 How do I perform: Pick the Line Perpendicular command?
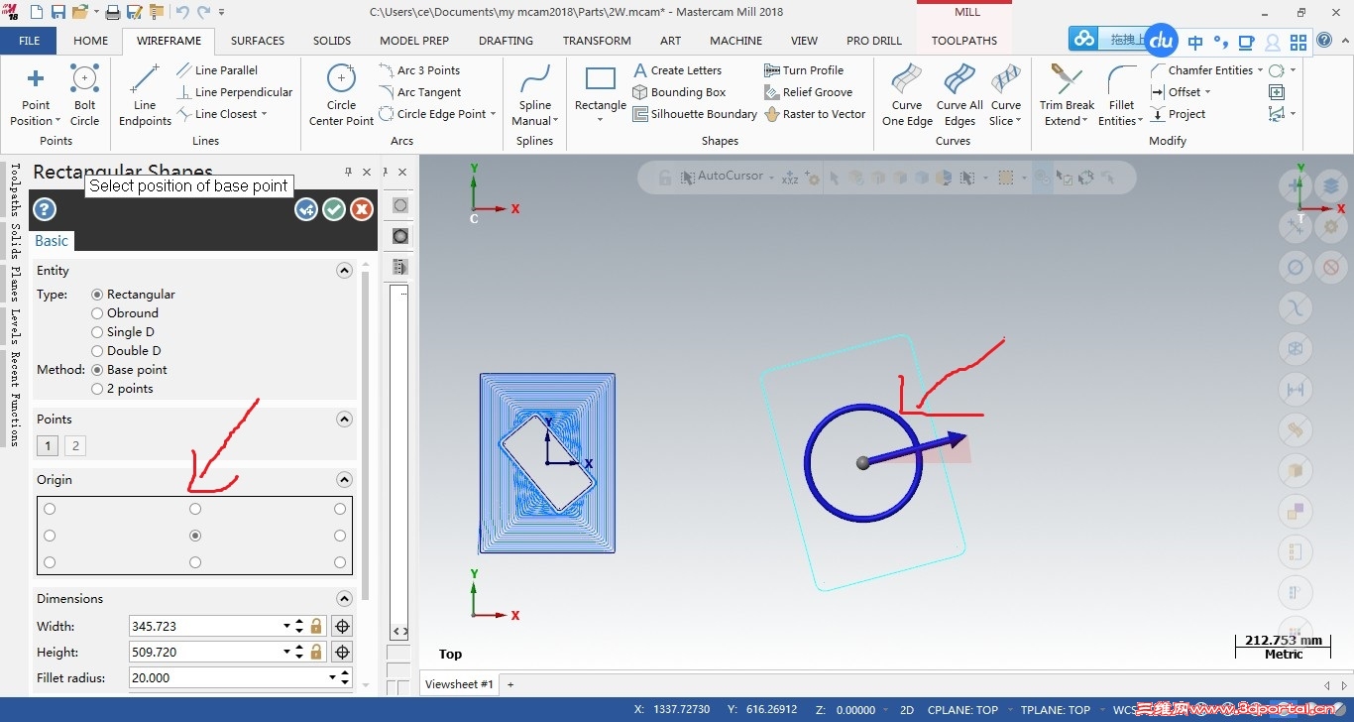[x=235, y=92]
